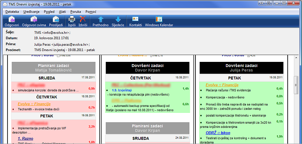Open the 1. Razno link
This screenshot has width=302, height=144.
(x=26, y=138)
